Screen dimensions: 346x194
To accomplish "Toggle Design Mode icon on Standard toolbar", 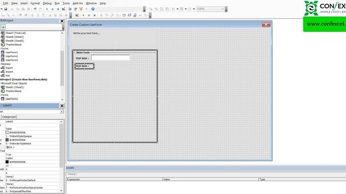I will click(64, 9).
